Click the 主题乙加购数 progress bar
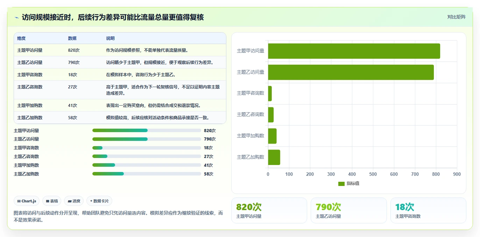This screenshot has height=237, width=480. [x=147, y=174]
